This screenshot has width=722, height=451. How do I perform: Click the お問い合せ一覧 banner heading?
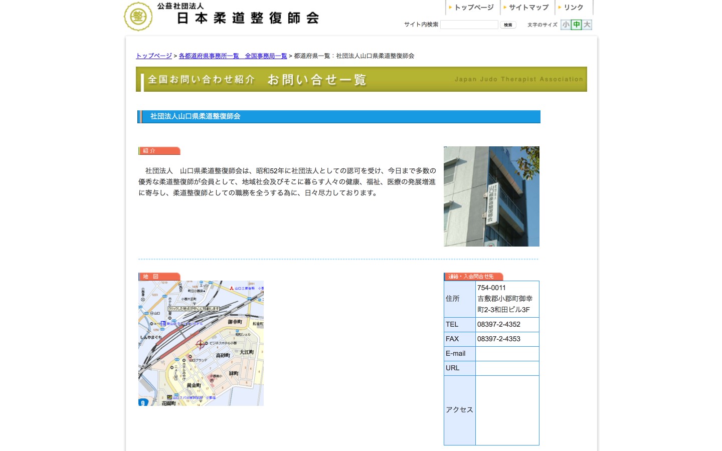pyautogui.click(x=316, y=80)
